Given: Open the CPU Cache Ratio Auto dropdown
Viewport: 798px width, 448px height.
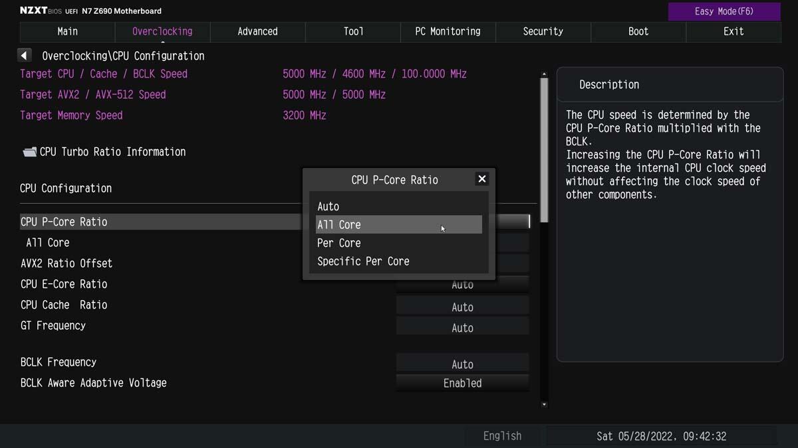Looking at the screenshot, I should [x=463, y=307].
